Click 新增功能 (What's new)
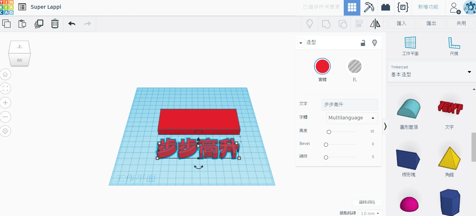This screenshot has width=476, height=216. pos(428,7)
